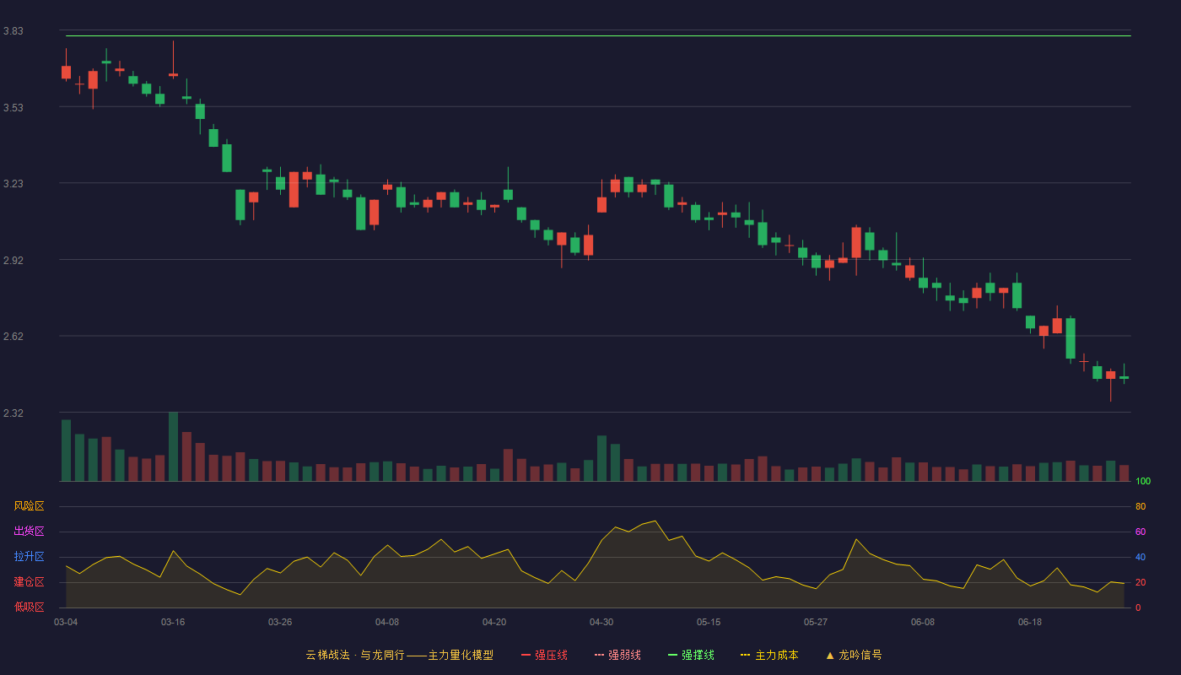
Task: Click the 04-08 date label
Action: point(387,622)
